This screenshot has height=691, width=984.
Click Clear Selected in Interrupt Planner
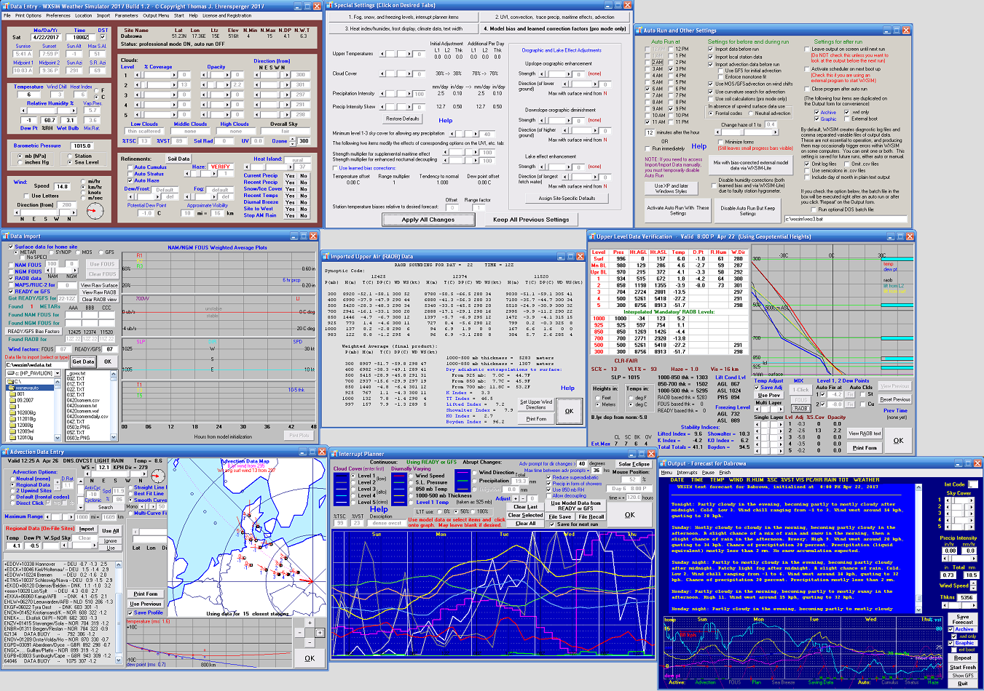tap(525, 515)
